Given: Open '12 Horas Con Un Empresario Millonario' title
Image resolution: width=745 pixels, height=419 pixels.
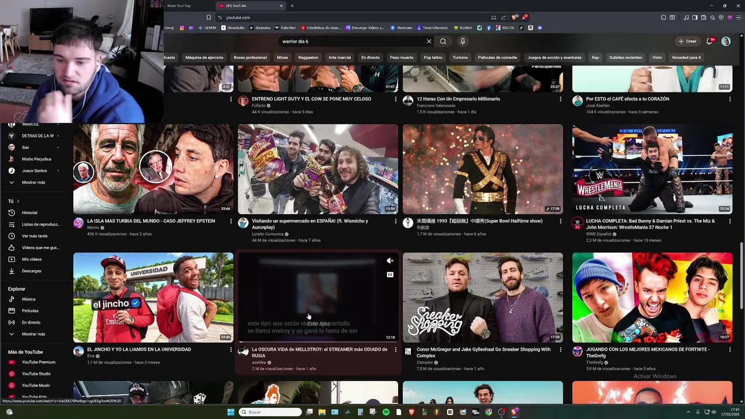Looking at the screenshot, I should click(458, 99).
